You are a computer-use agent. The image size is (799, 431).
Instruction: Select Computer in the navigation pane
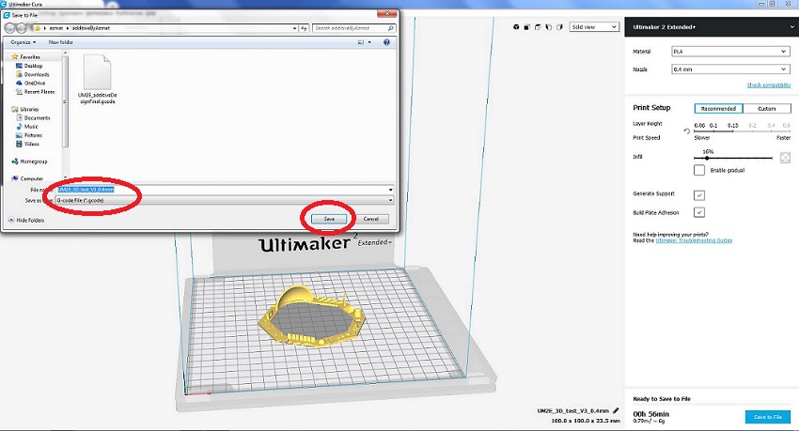[27, 178]
